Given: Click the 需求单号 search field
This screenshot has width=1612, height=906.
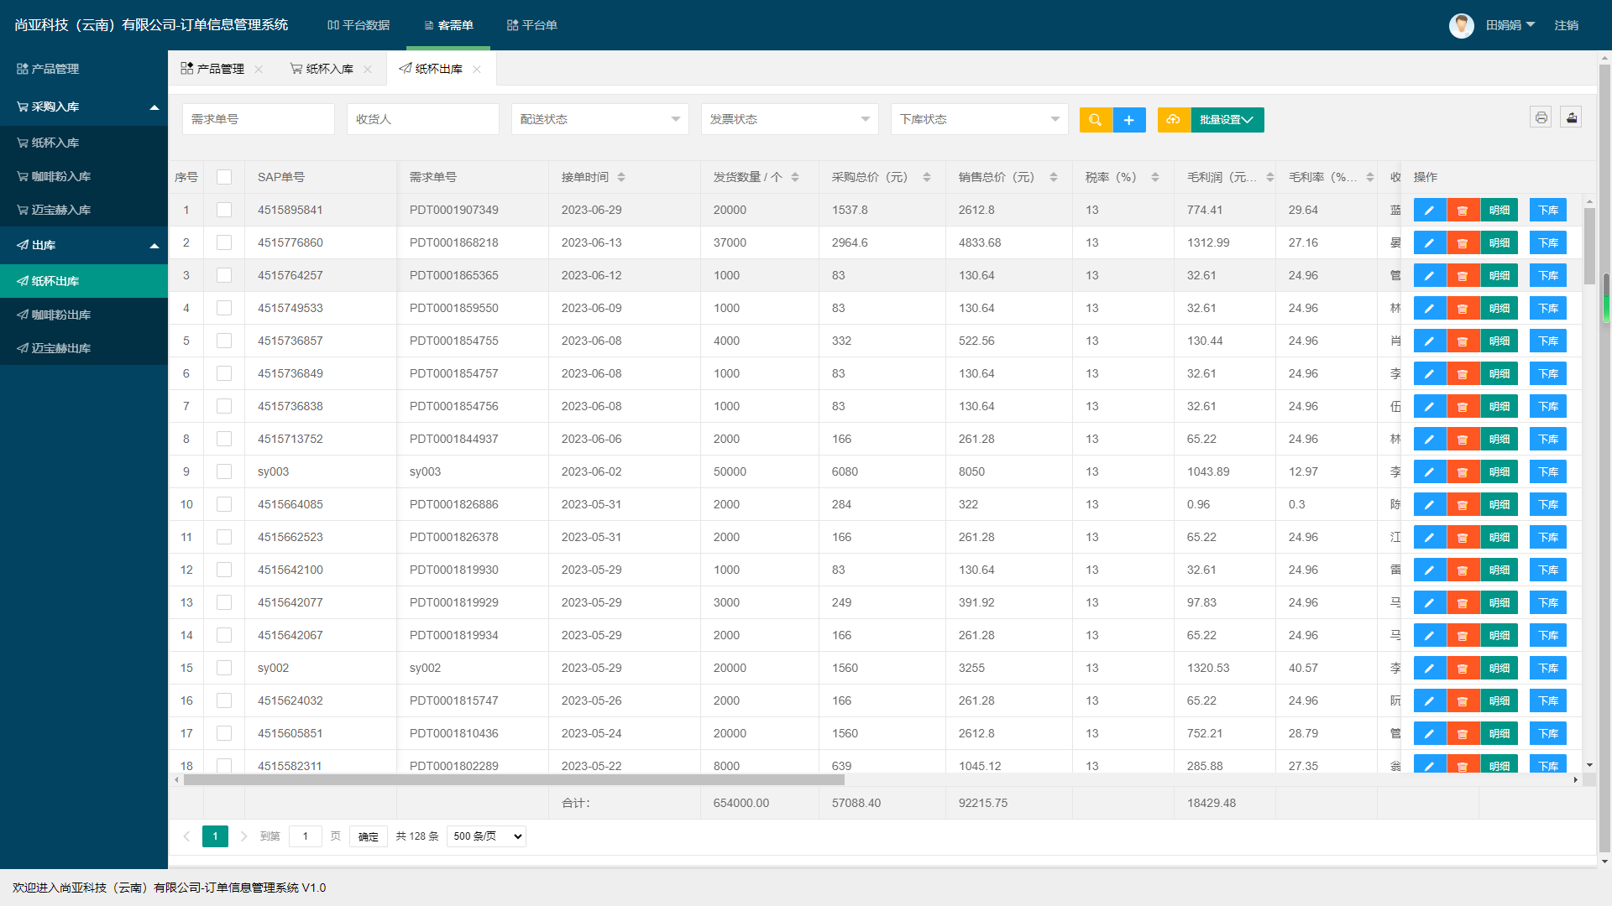Looking at the screenshot, I should [259, 119].
